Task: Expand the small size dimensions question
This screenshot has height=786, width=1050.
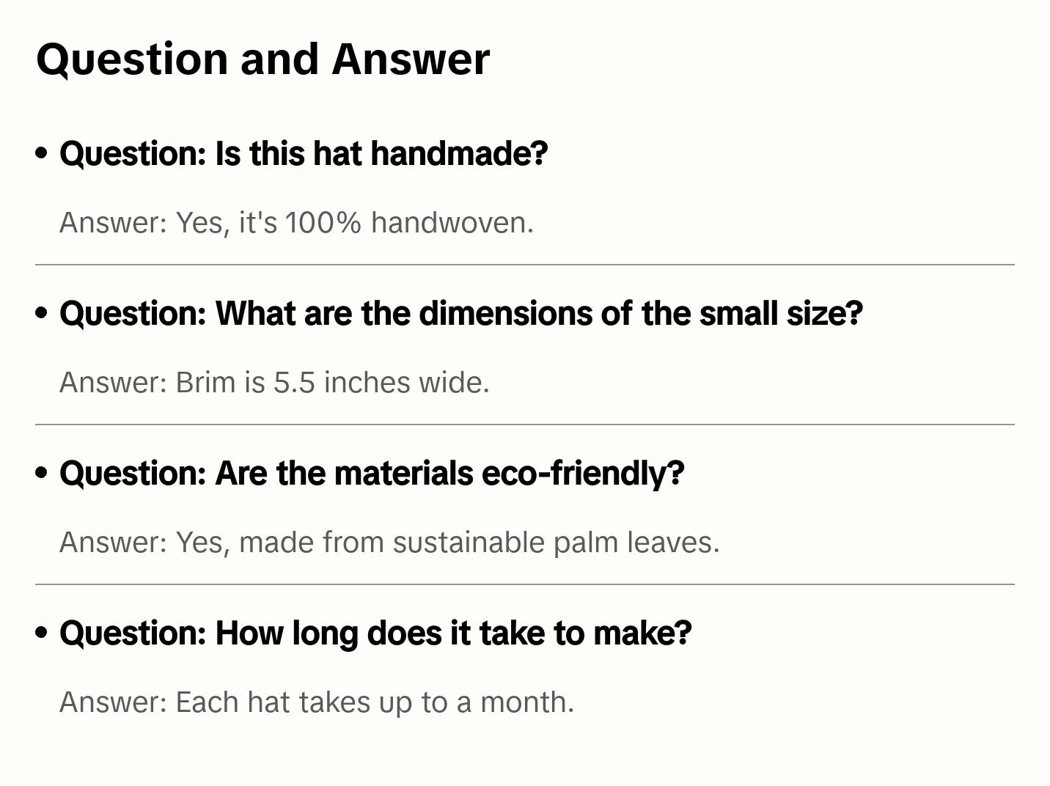Action: pos(460,313)
